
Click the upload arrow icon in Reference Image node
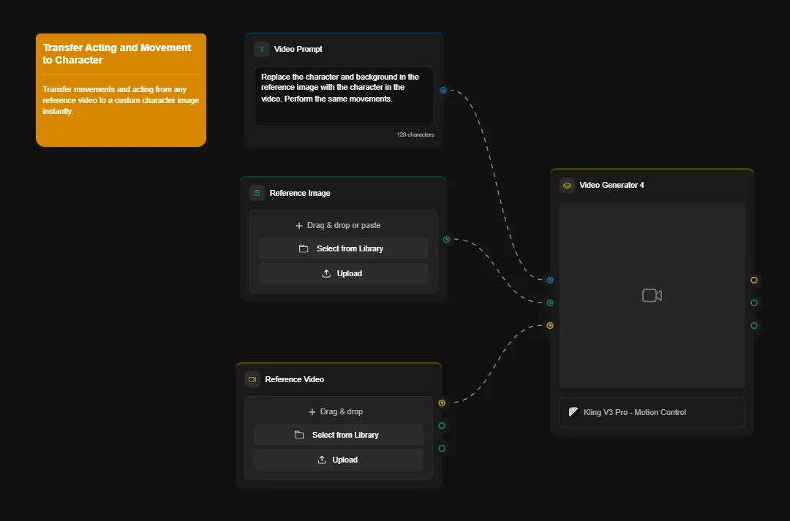tap(326, 273)
